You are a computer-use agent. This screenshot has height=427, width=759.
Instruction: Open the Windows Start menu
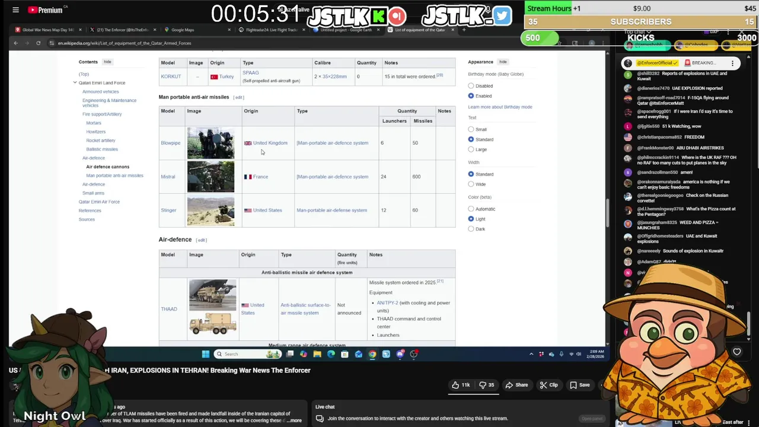click(205, 354)
